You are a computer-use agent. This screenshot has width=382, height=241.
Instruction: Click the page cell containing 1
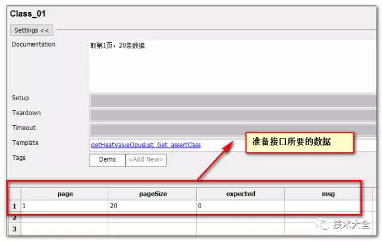click(65, 206)
